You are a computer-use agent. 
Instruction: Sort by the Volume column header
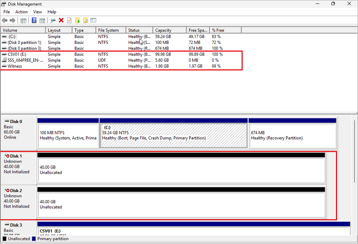[23, 30]
